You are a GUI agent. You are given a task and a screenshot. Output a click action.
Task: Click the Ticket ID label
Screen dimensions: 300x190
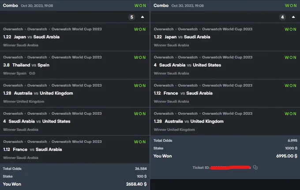[x=201, y=168]
